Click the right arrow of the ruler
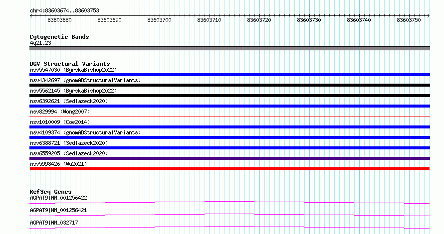444x234 pixels. click(x=428, y=15)
